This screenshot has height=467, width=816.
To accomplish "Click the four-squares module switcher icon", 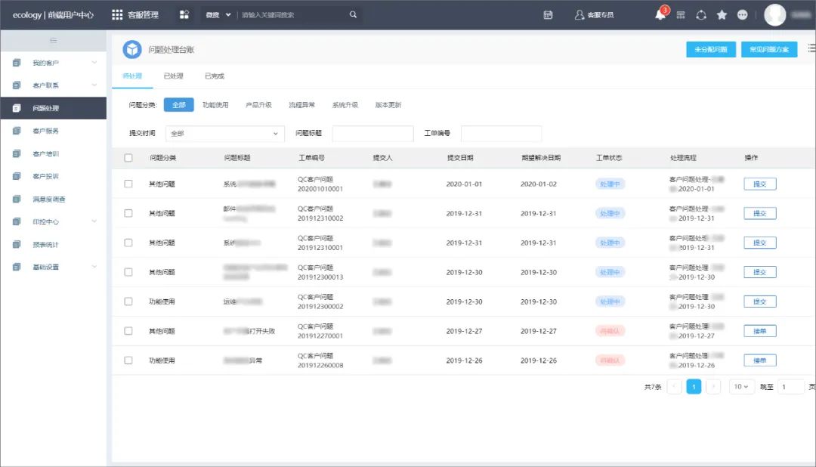I will (184, 14).
